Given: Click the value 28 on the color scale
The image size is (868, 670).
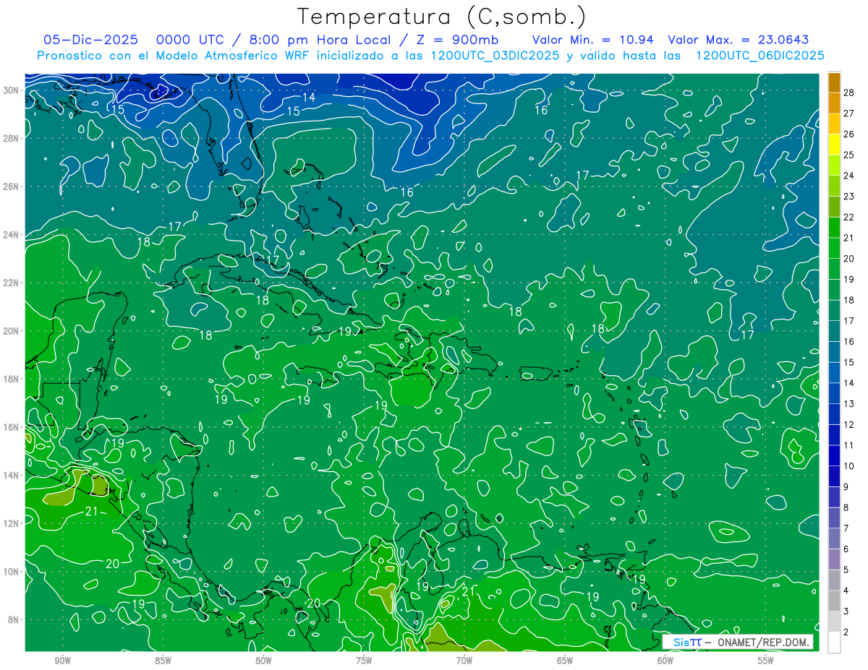Looking at the screenshot, I should pyautogui.click(x=849, y=93).
